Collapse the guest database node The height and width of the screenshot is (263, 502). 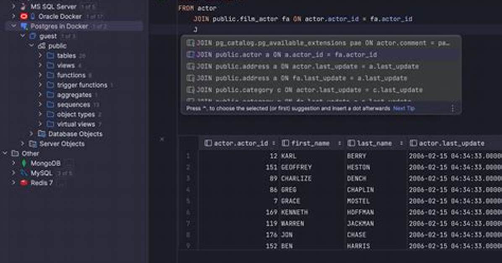coord(22,36)
